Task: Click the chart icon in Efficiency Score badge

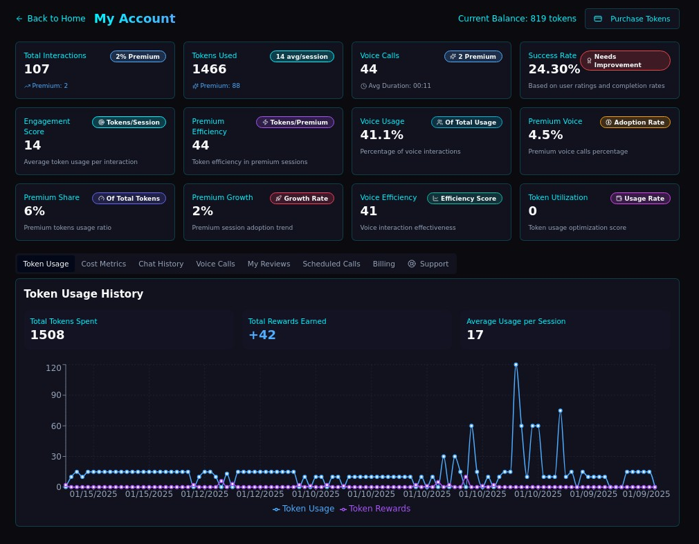Action: pyautogui.click(x=435, y=199)
